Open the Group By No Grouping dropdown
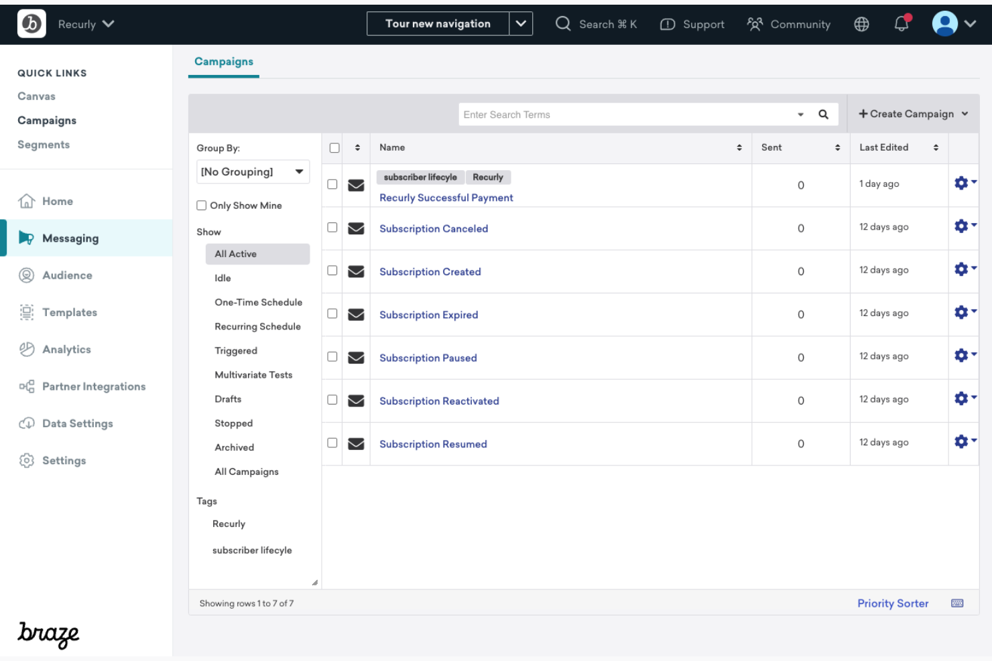This screenshot has height=661, width=992. [253, 172]
